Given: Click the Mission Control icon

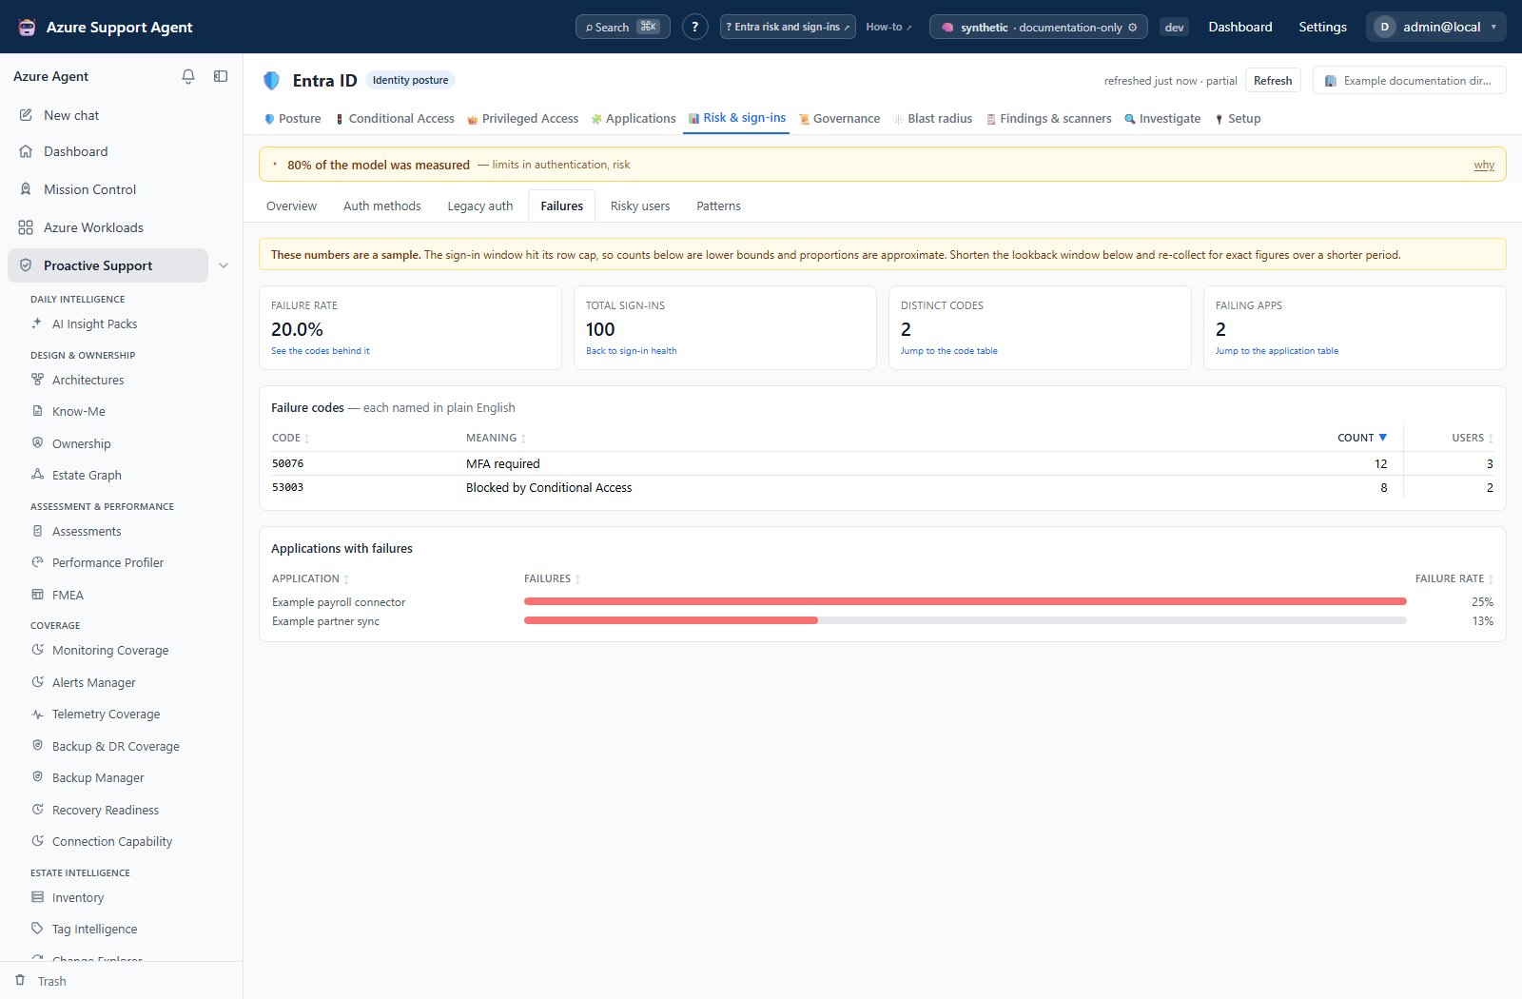Looking at the screenshot, I should (26, 189).
